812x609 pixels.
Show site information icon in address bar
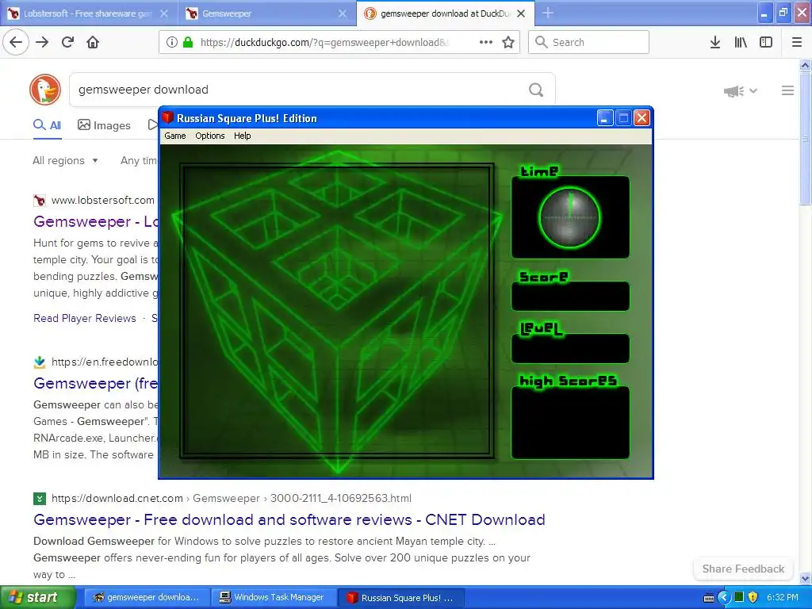click(x=171, y=42)
